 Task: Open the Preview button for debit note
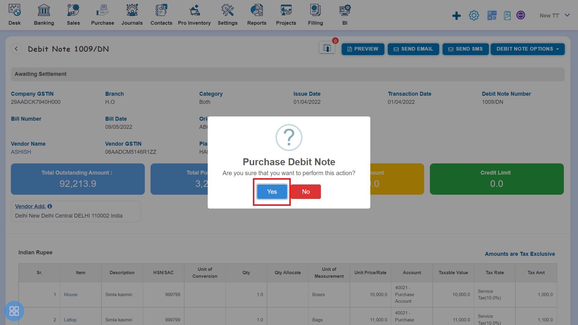click(x=362, y=49)
